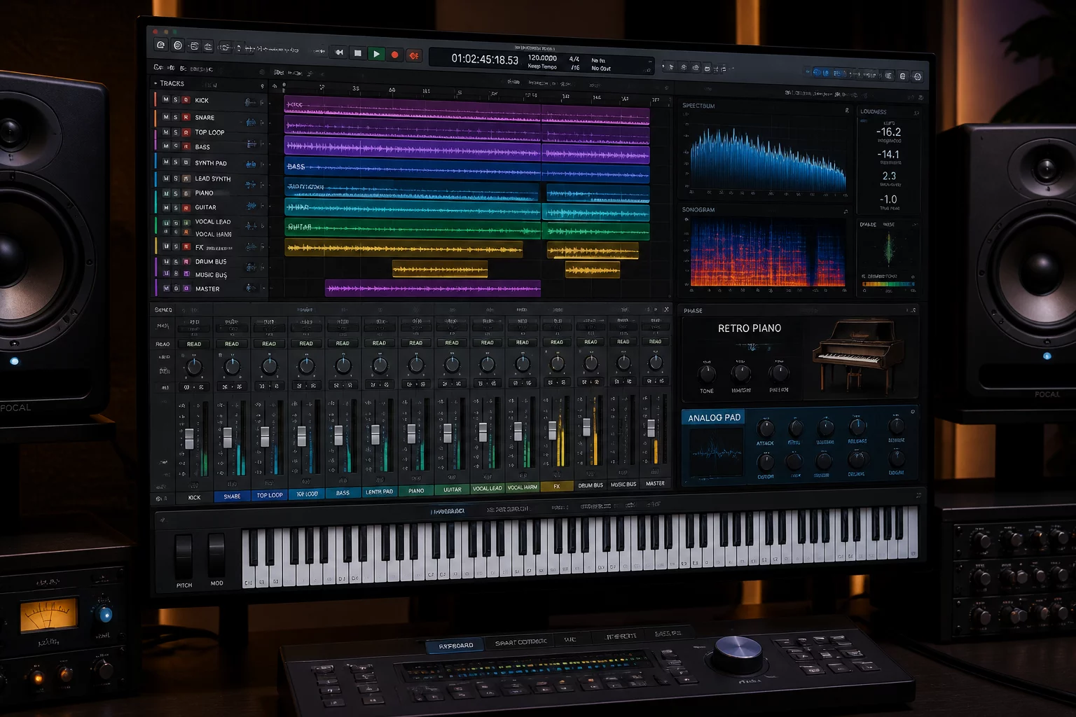Open the BASS channel READ automation dropdown
The height and width of the screenshot is (717, 1076).
tap(343, 343)
